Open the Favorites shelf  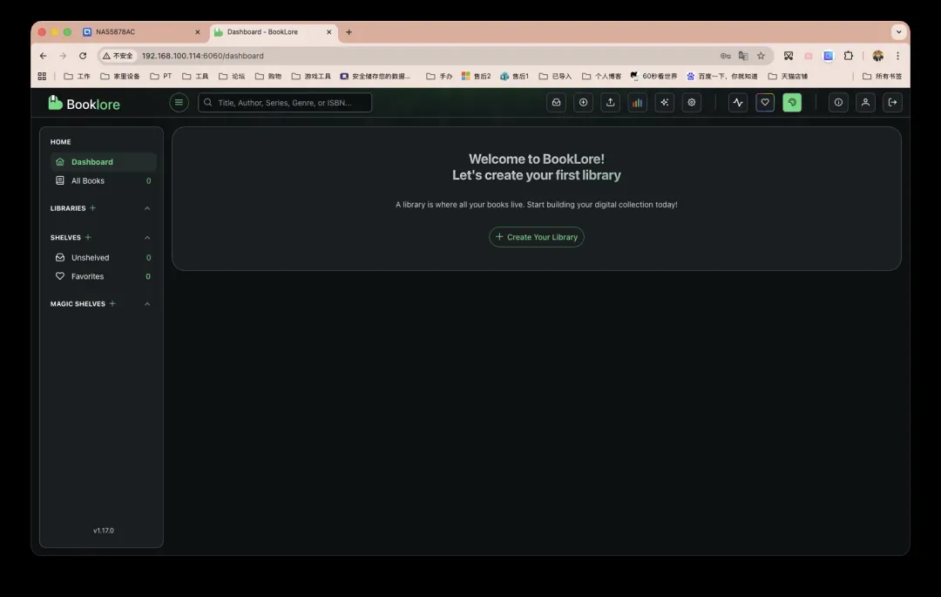[103, 276]
